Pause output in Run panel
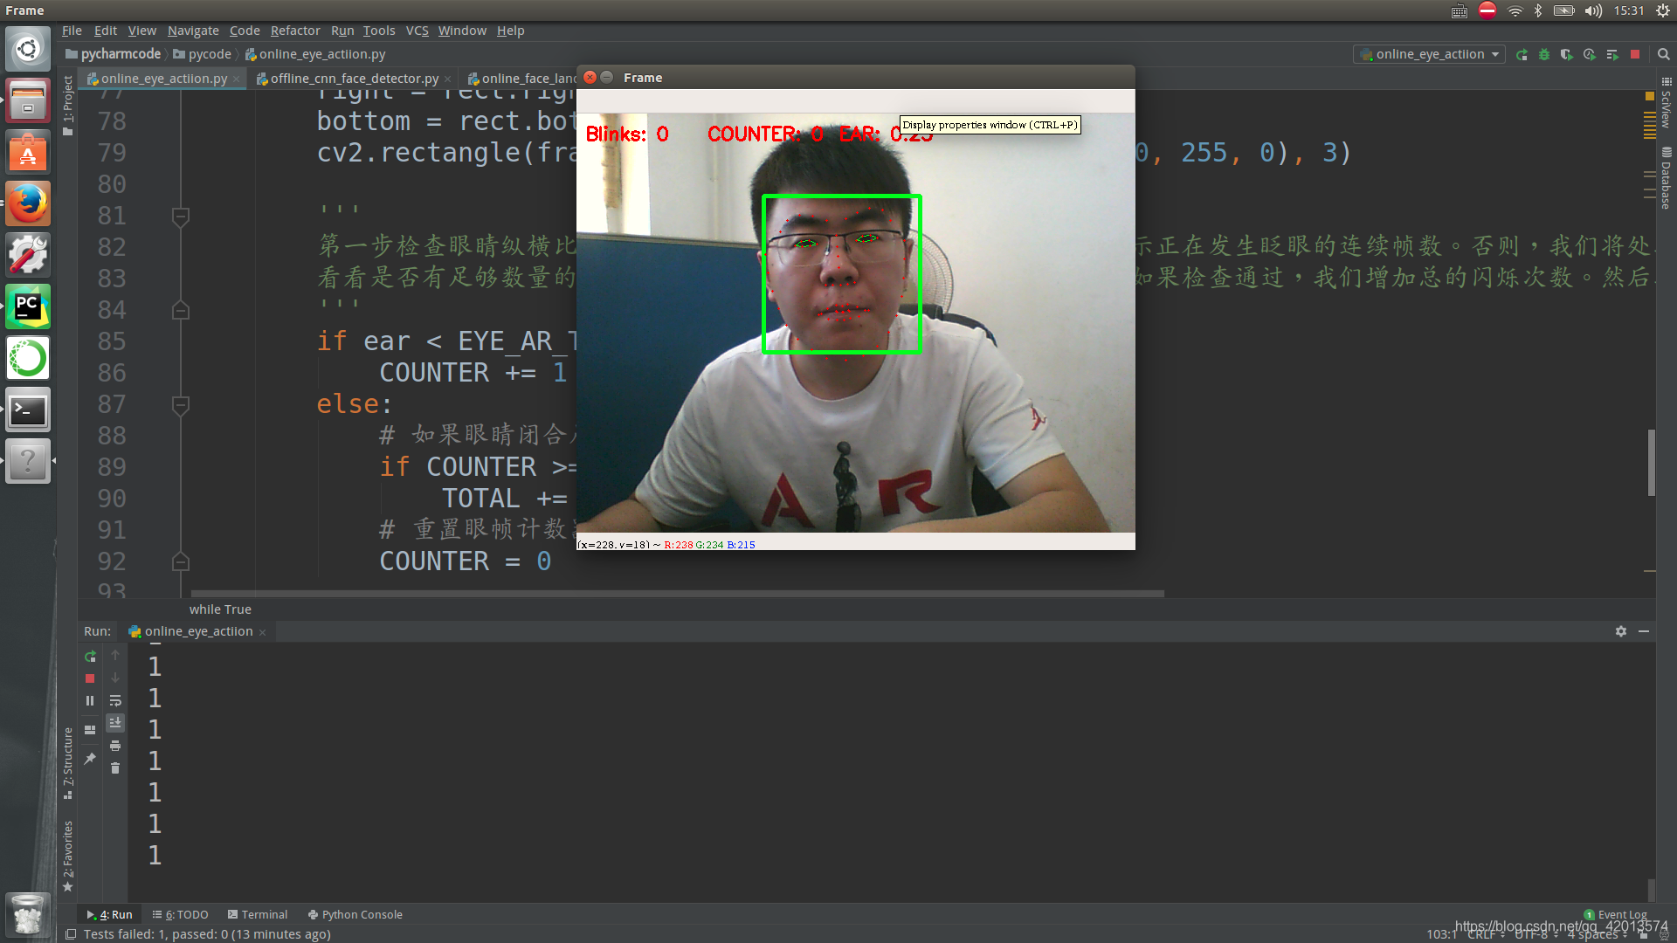Image resolution: width=1677 pixels, height=943 pixels. [90, 700]
